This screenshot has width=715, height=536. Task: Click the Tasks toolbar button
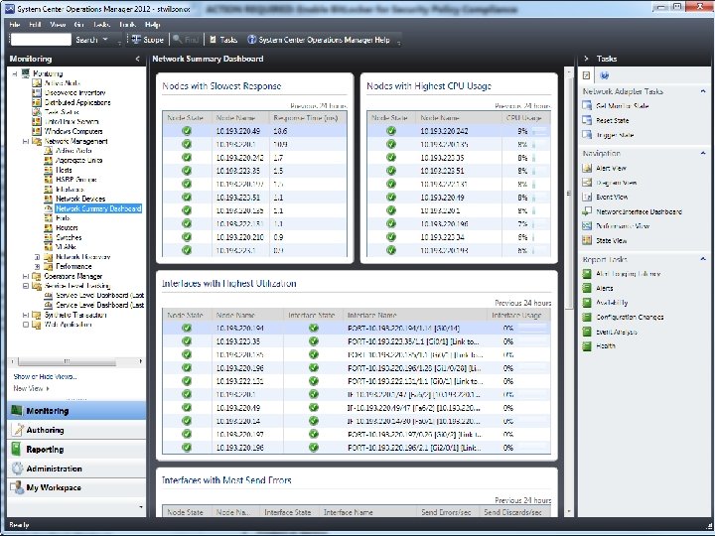tap(223, 40)
